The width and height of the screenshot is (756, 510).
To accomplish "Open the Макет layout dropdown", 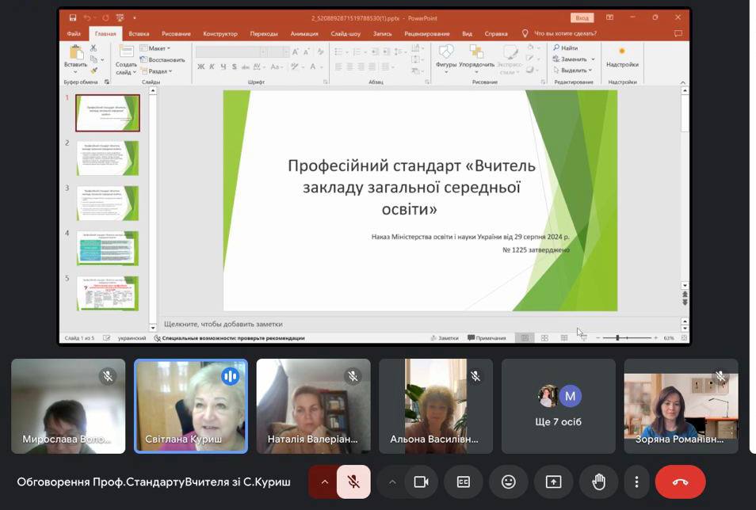I will [x=155, y=48].
